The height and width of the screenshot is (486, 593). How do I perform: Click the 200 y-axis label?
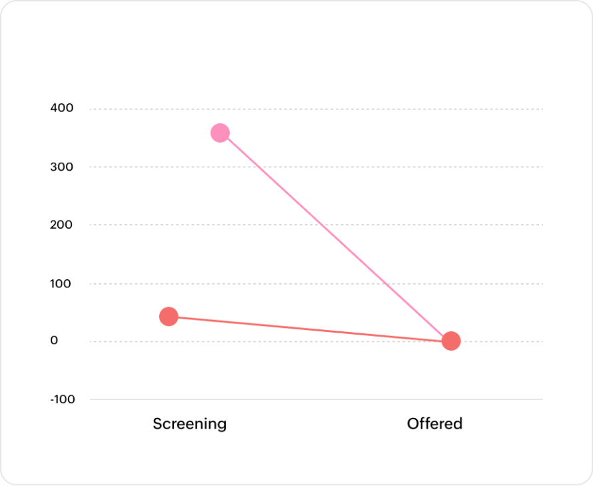(x=62, y=225)
